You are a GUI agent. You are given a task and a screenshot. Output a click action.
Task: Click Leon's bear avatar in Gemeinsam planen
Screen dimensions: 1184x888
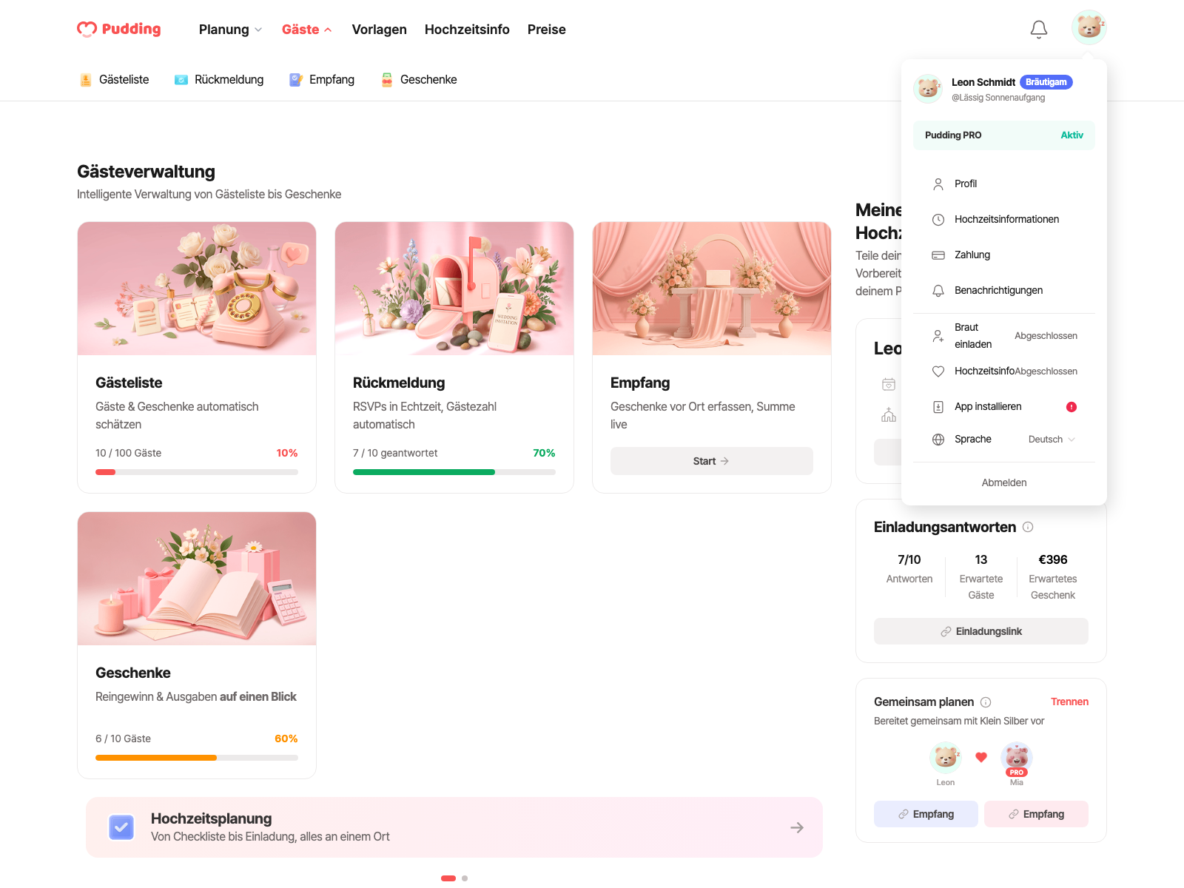(x=946, y=757)
